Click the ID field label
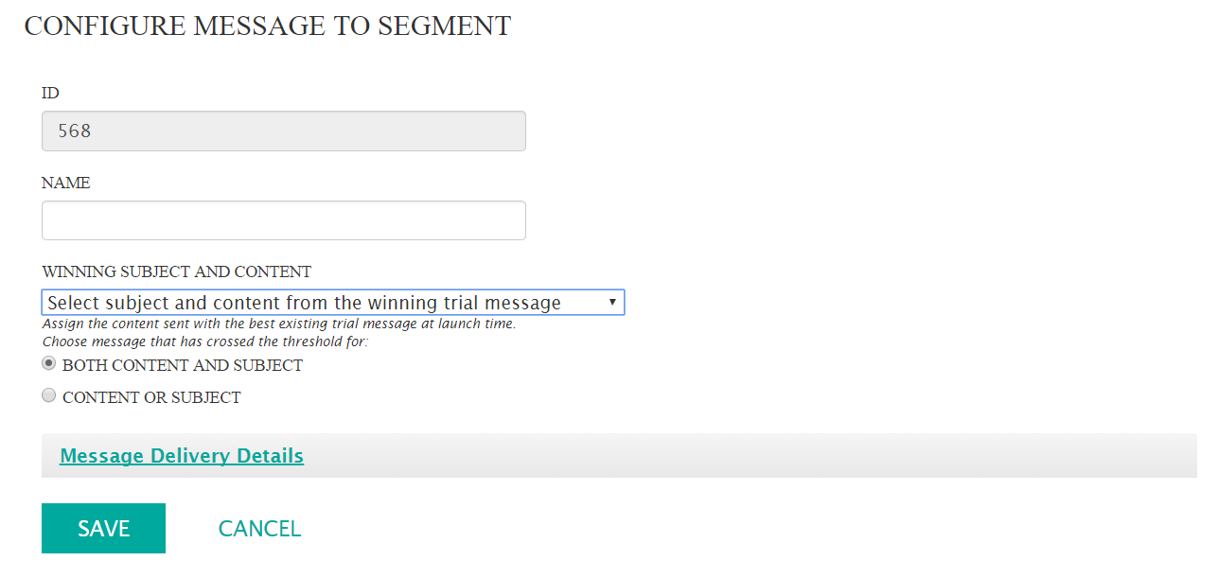1218x578 pixels. click(x=51, y=93)
